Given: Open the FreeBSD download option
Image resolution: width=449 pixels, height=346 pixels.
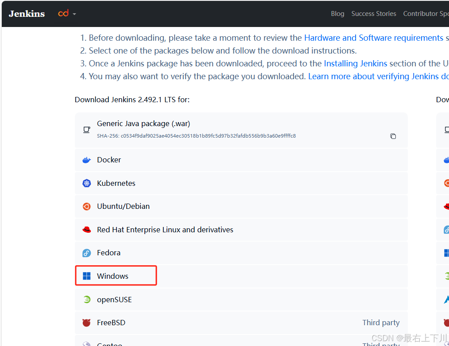Looking at the screenshot, I should pos(241,323).
